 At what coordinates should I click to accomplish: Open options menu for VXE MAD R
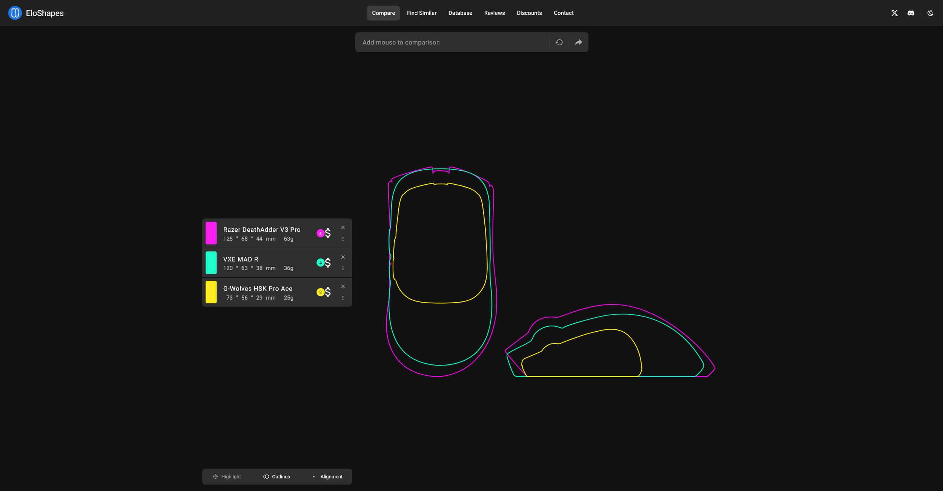click(x=343, y=268)
